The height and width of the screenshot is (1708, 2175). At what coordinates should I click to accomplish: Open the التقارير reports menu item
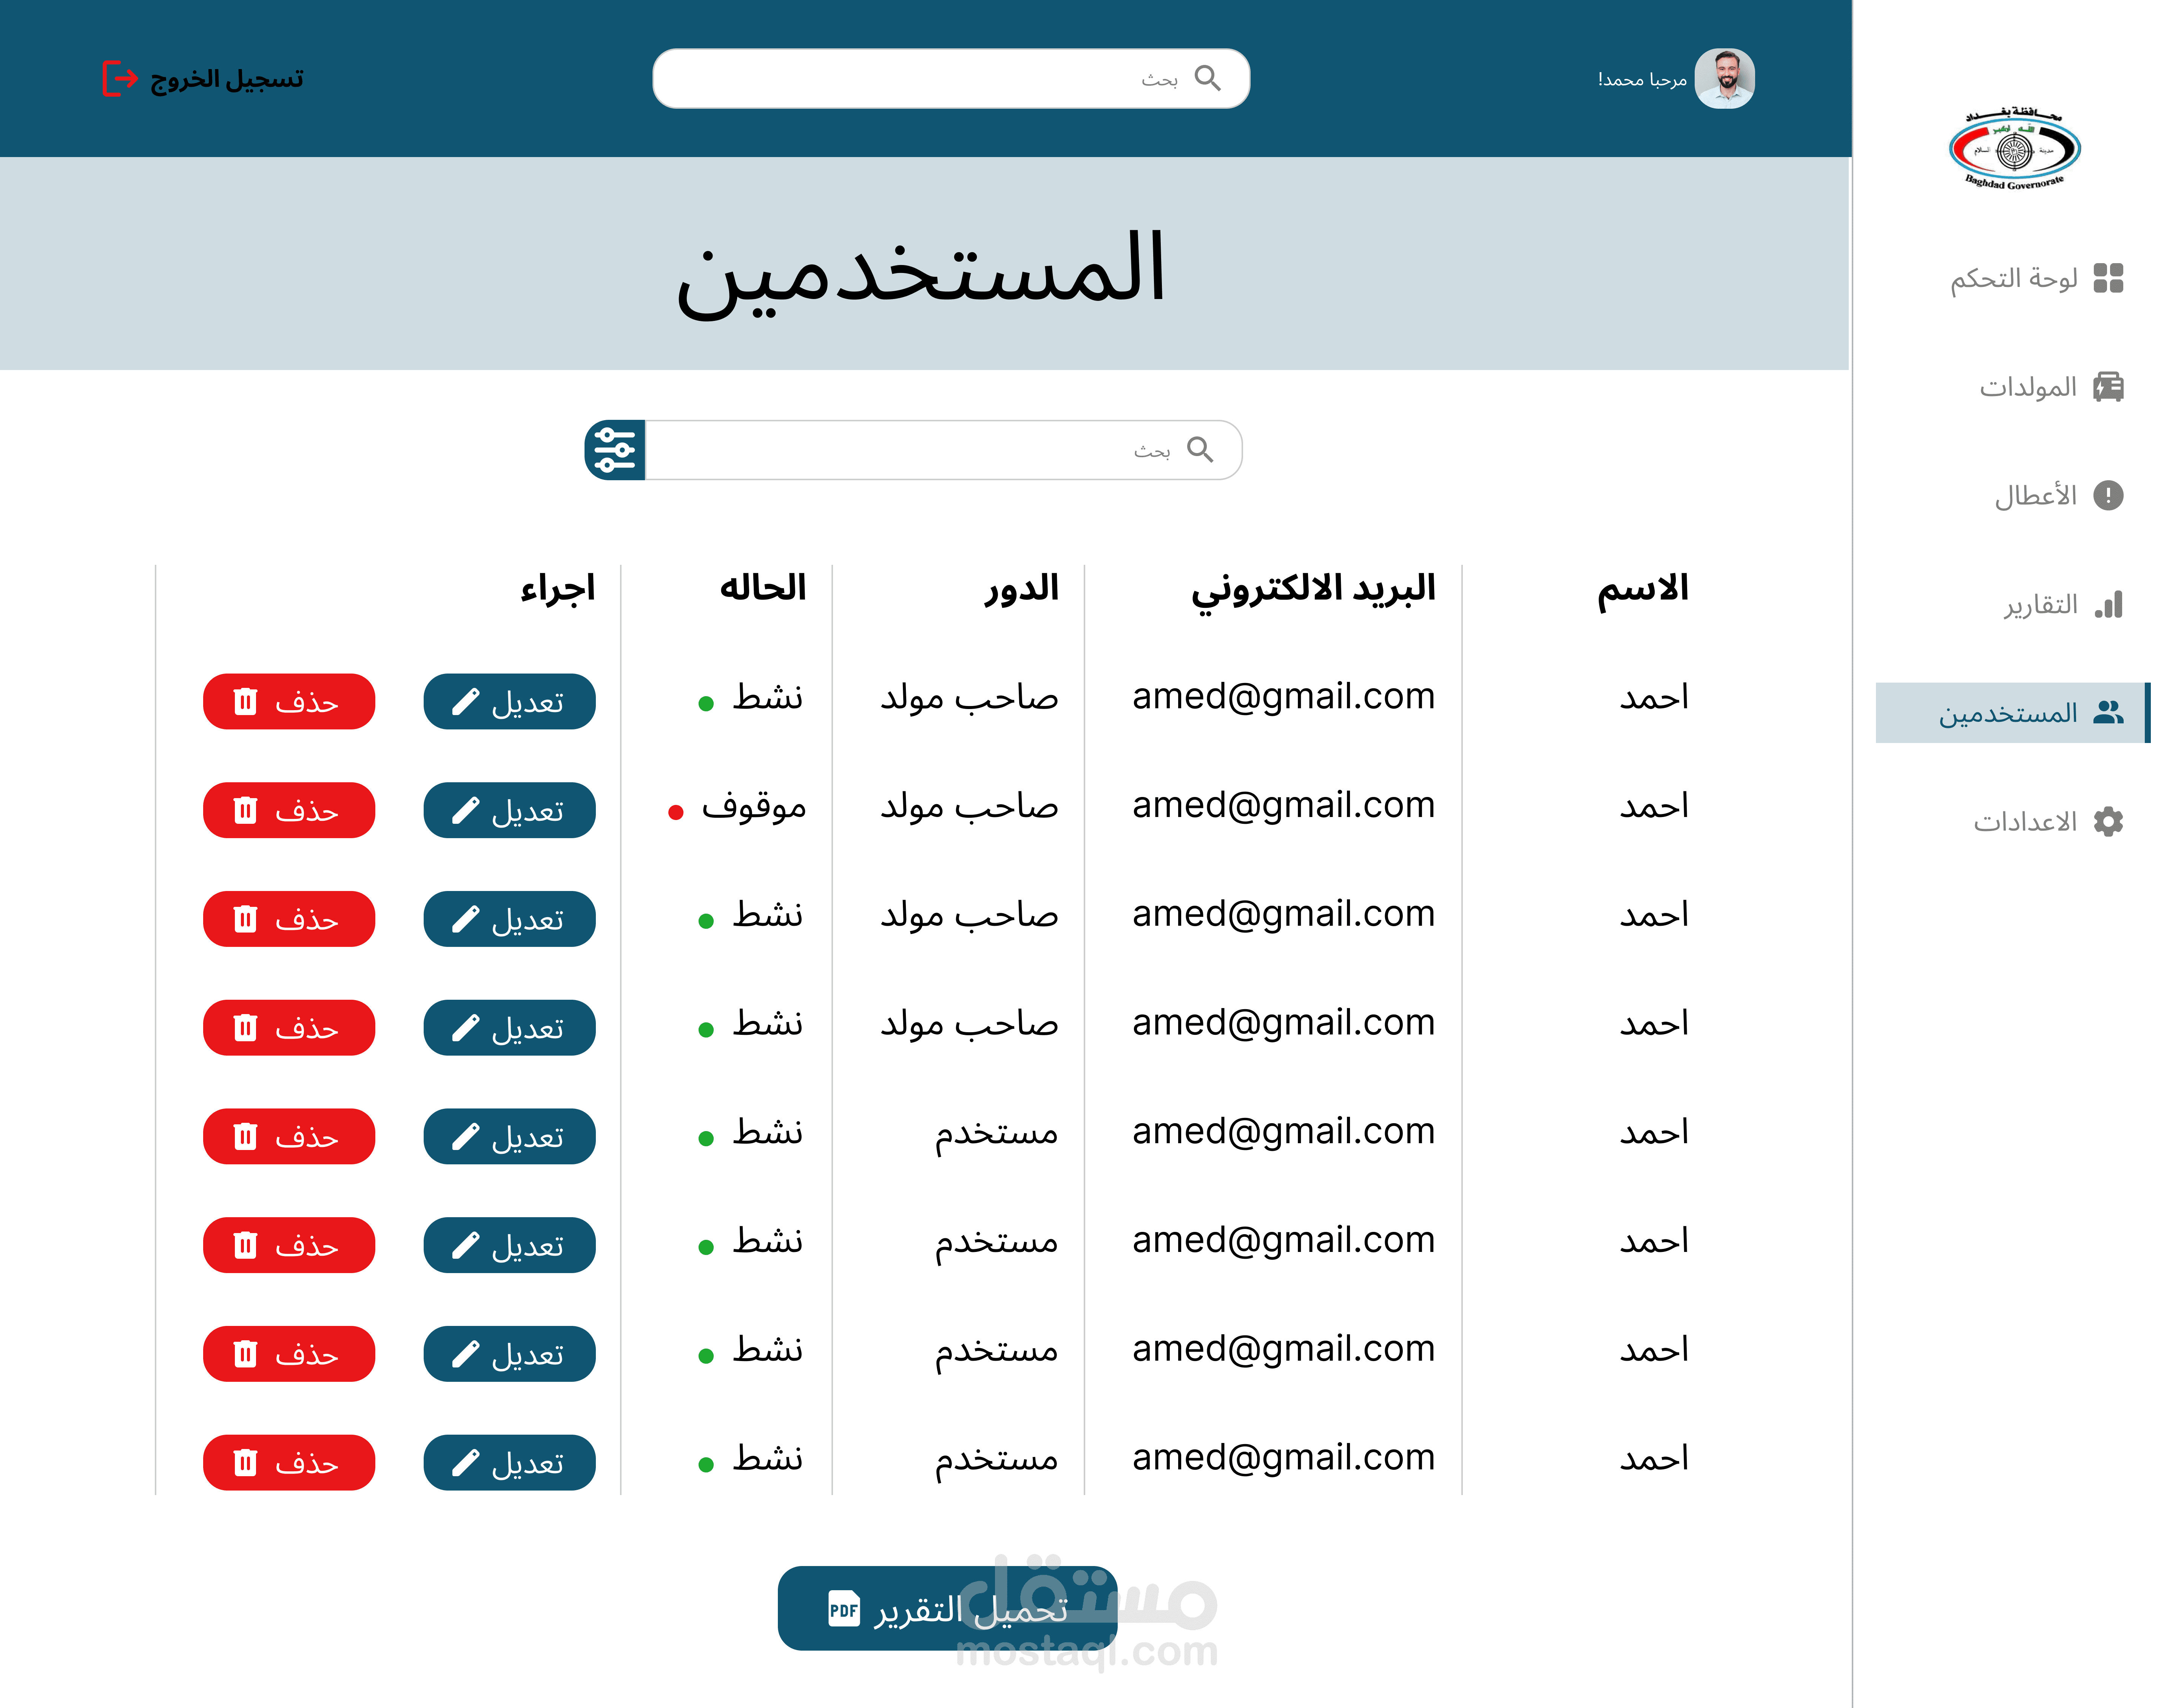2039,604
